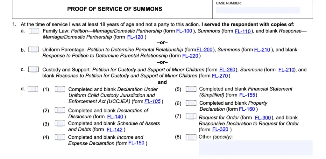Click the Other (specify) text field
This screenshot has width=326, height=159.
pyautogui.click(x=255, y=148)
